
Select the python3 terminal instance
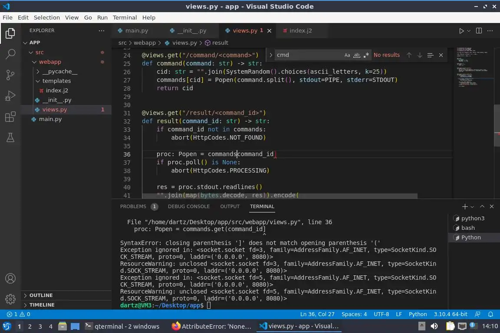(474, 218)
